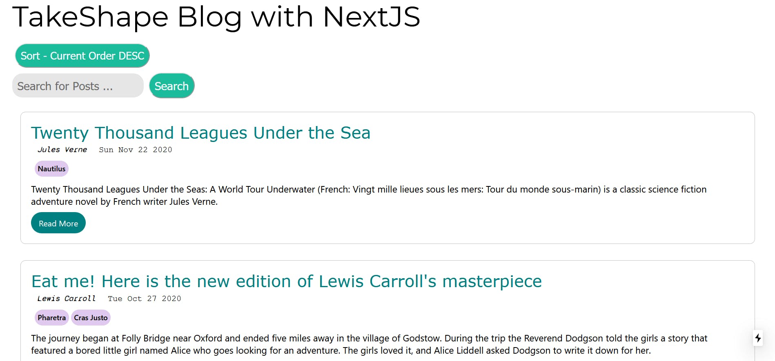The image size is (775, 361).
Task: Click the TakeShape Blog with NextJS heading
Action: coord(216,17)
